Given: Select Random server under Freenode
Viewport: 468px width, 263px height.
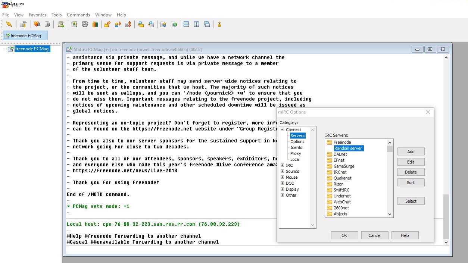Looking at the screenshot, I should tap(348, 148).
